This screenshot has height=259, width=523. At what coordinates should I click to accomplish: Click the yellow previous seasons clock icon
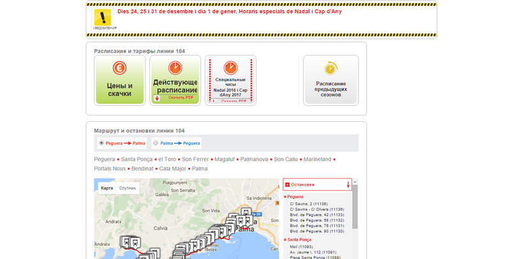click(330, 68)
